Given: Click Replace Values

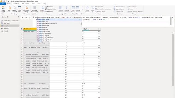Looking at the screenshot, I should 100,11.
